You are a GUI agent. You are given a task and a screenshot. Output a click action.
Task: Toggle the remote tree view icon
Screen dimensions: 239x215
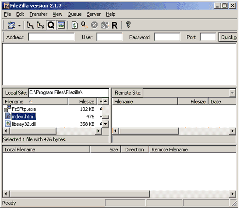tap(41, 25)
